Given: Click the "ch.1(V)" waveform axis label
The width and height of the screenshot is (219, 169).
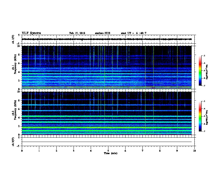Looking at the screenshot, I should 13,39.
